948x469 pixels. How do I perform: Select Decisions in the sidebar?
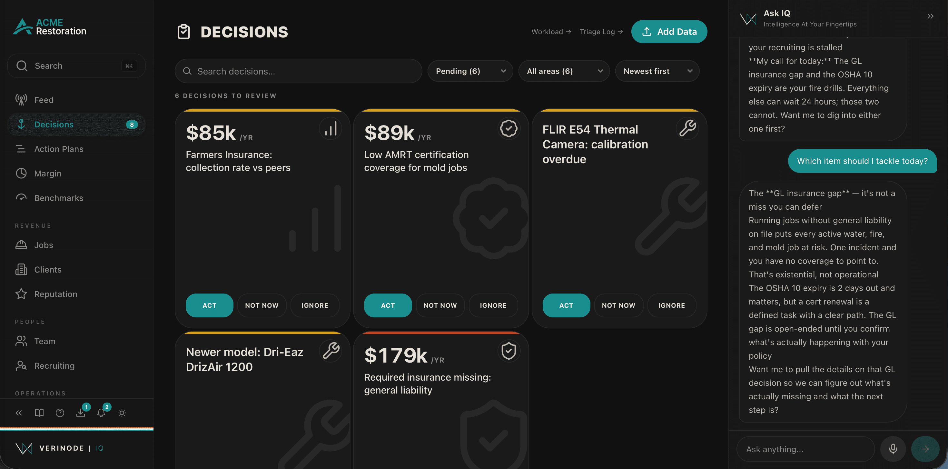coord(76,125)
